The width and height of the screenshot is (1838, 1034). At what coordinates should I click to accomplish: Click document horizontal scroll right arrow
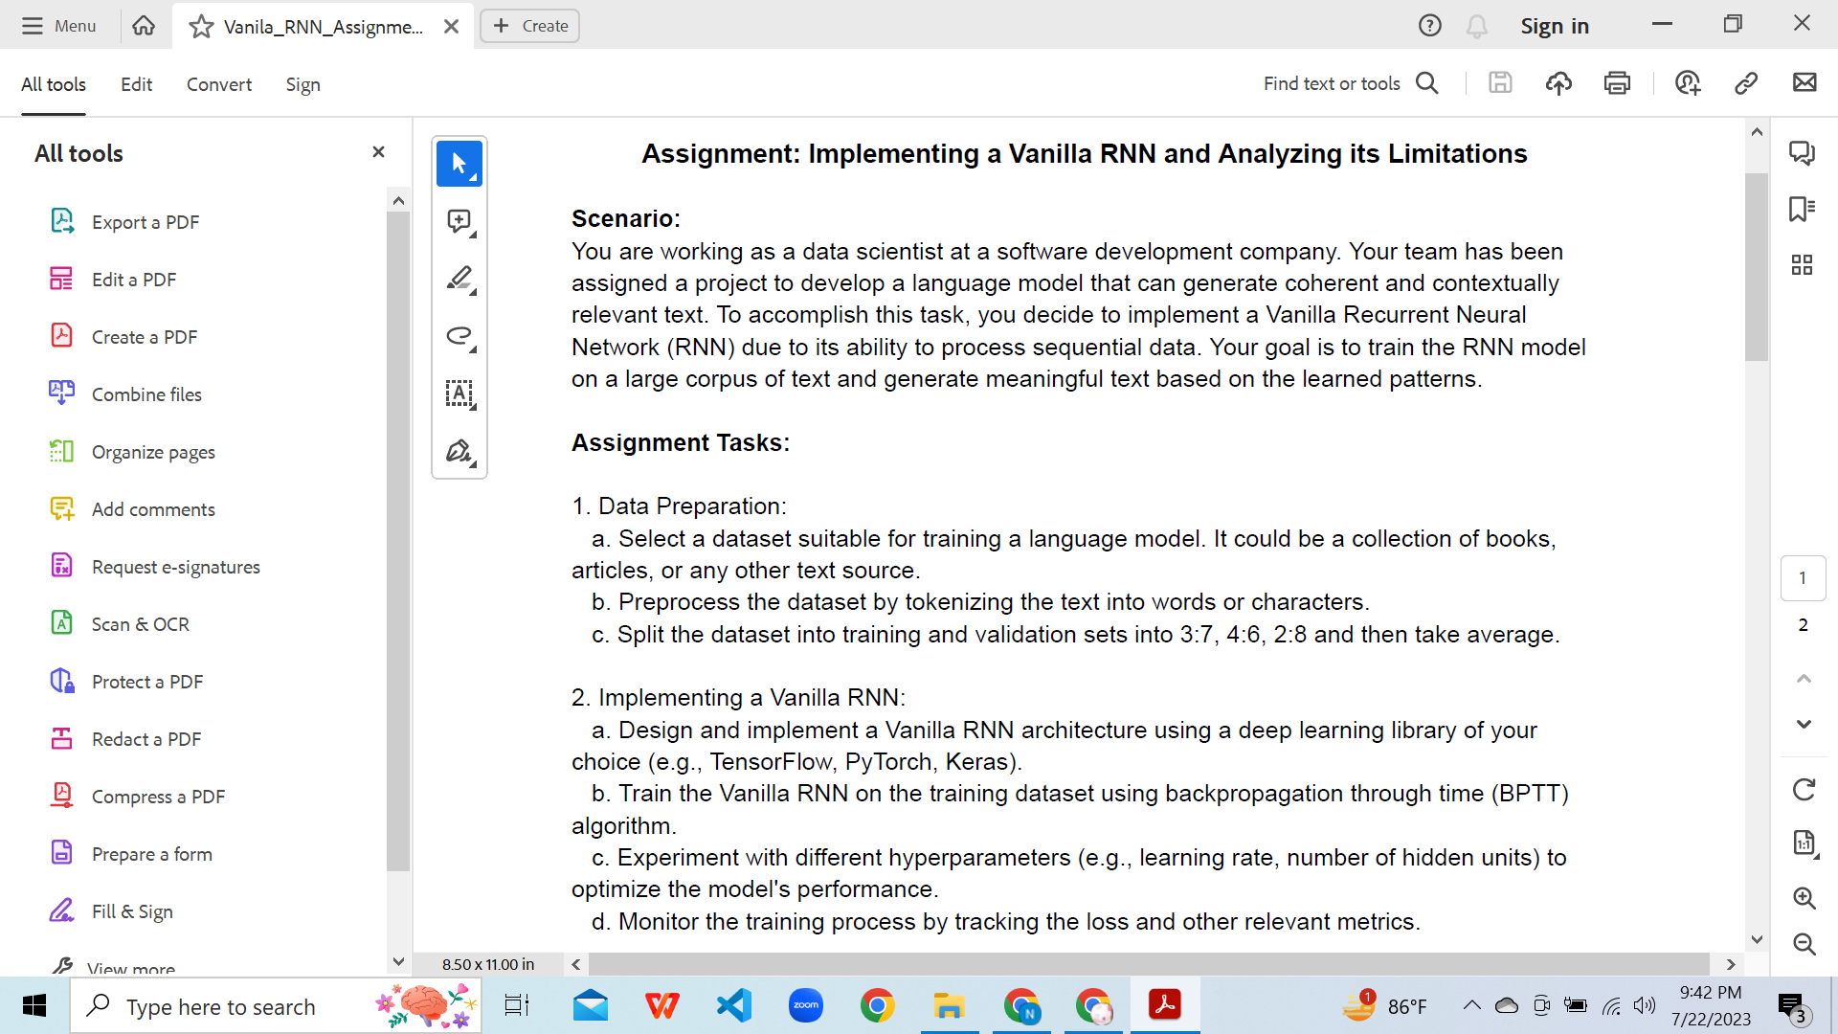pos(1730,964)
